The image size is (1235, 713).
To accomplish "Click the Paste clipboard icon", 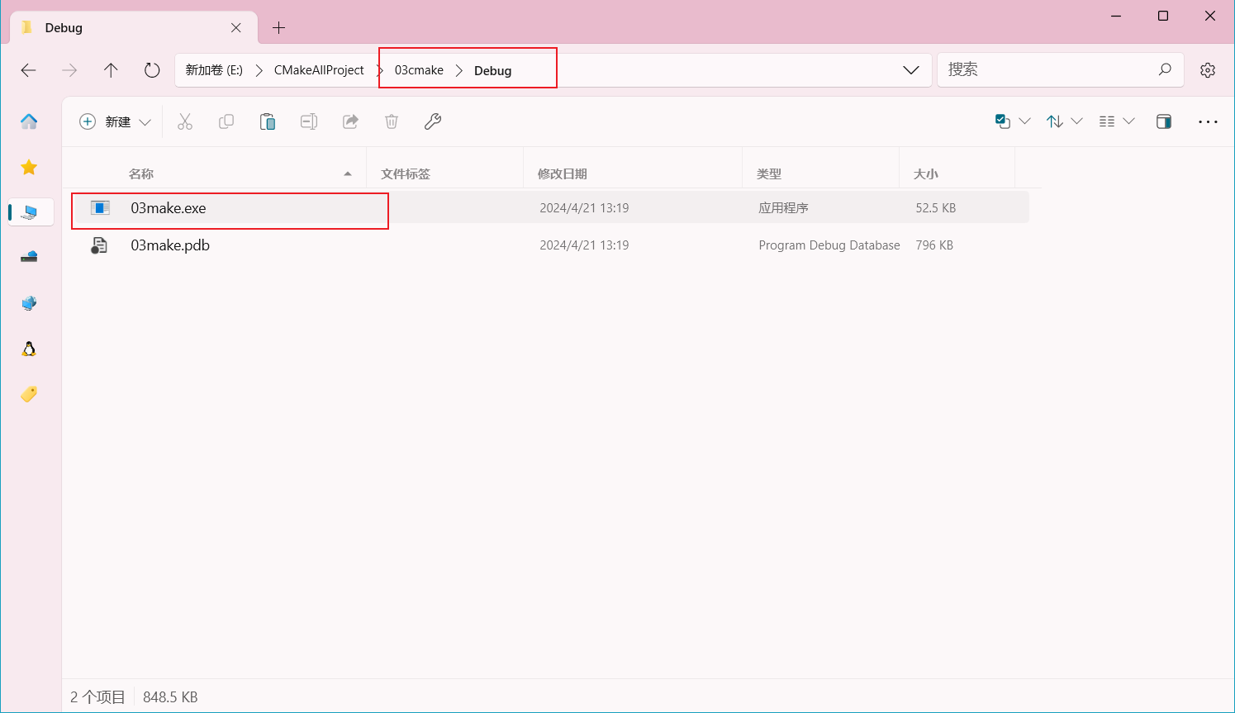I will [268, 121].
